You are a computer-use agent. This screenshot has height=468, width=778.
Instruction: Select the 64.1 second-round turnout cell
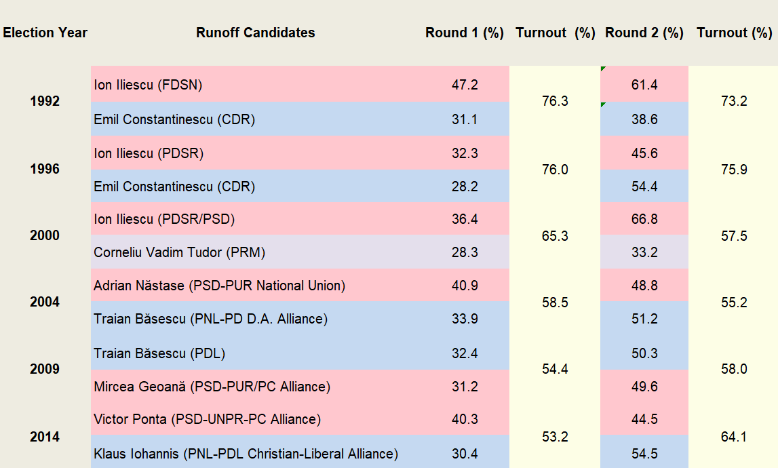(x=734, y=437)
